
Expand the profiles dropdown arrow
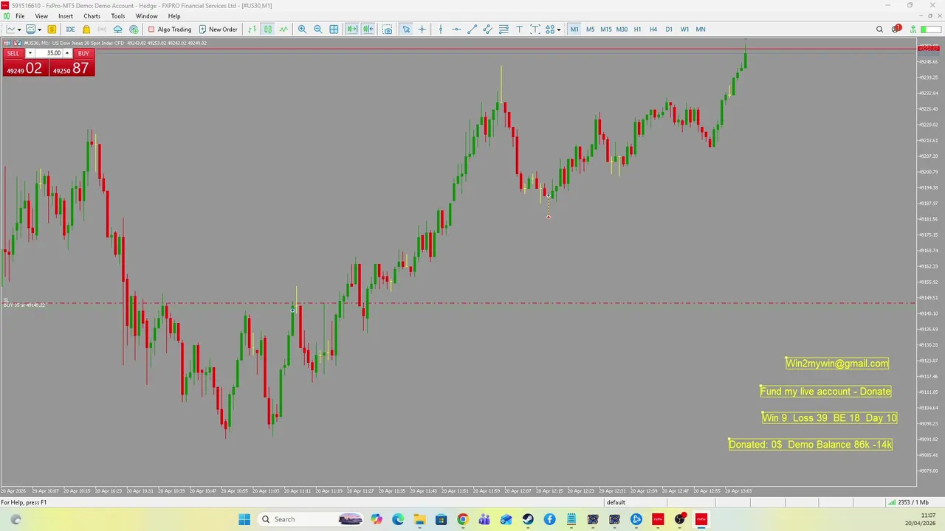(x=40, y=29)
